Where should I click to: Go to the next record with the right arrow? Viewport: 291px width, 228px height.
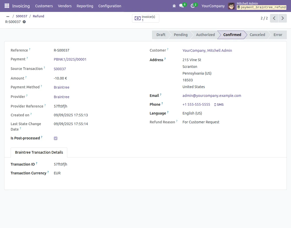pos(283,18)
